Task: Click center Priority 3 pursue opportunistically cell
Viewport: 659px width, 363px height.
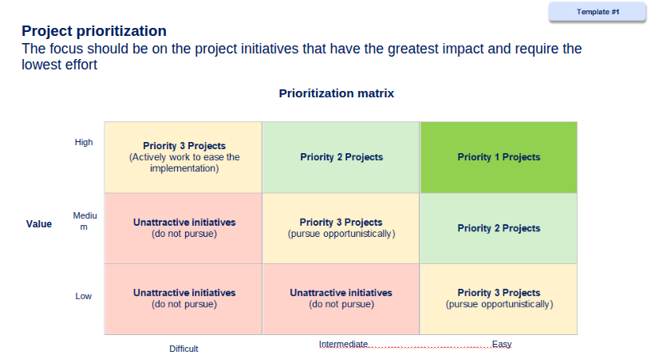Action: point(341,228)
